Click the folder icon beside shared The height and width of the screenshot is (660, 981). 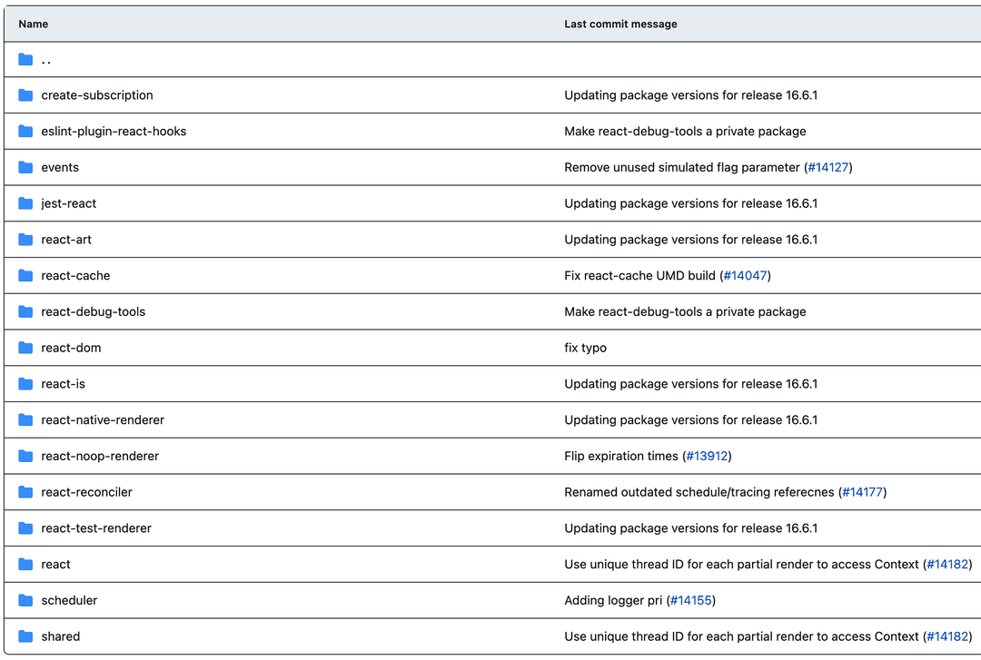pyautogui.click(x=25, y=636)
